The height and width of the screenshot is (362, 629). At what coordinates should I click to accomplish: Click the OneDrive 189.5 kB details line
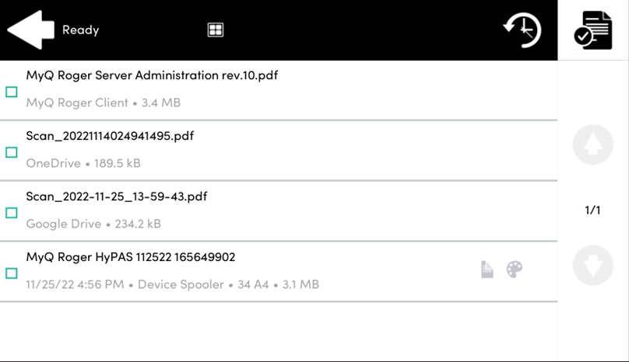[x=83, y=164]
